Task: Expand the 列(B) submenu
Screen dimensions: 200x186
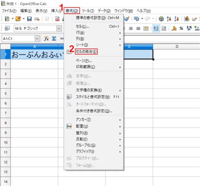Action: tap(94, 39)
